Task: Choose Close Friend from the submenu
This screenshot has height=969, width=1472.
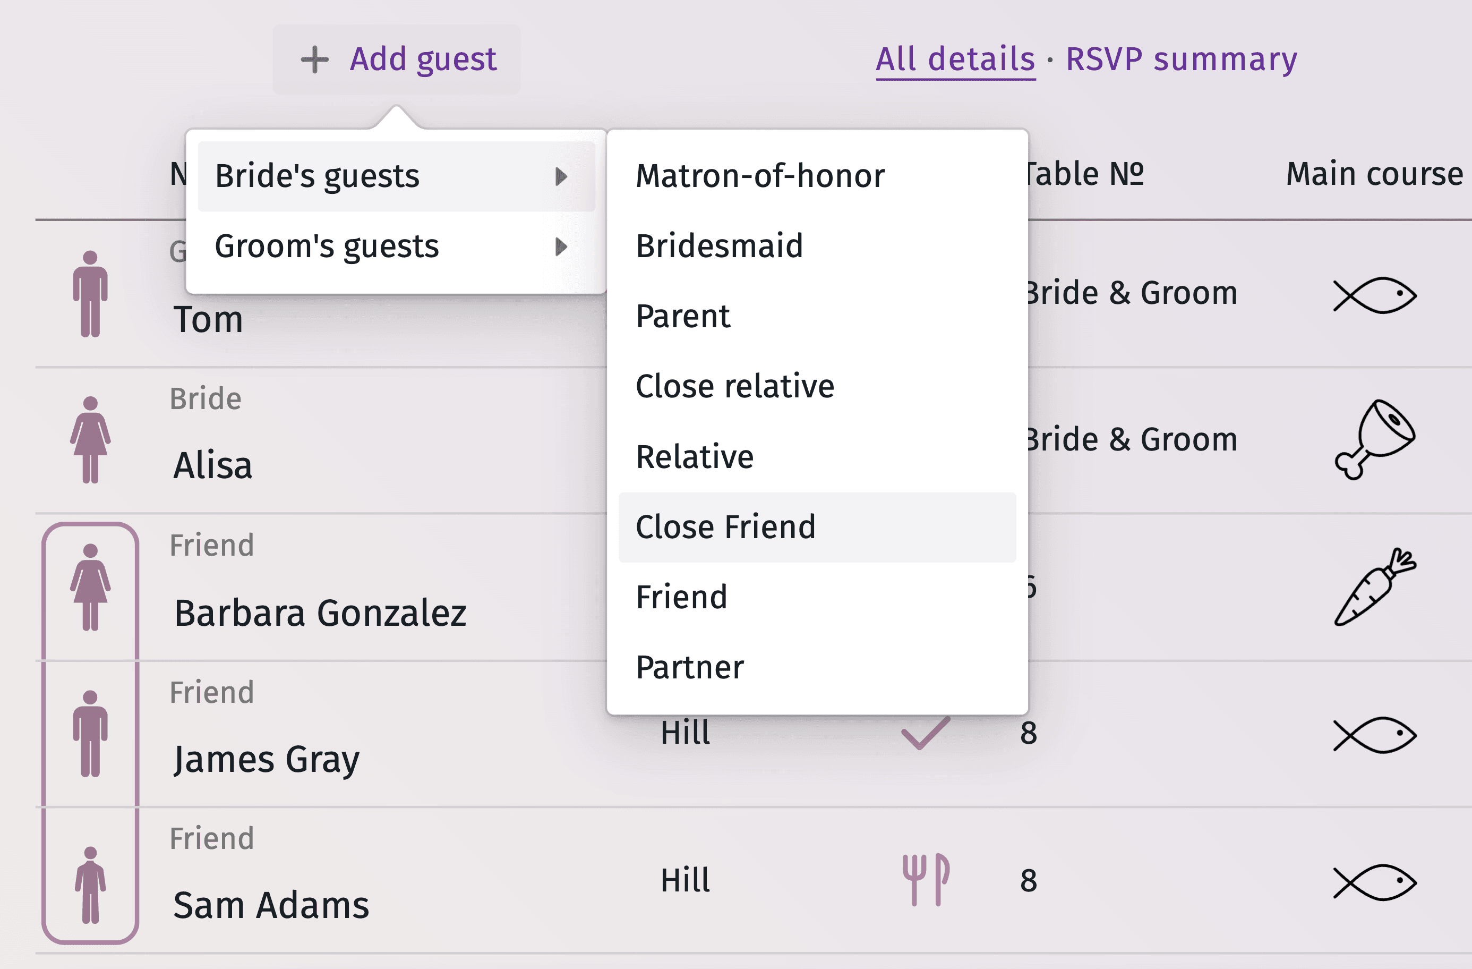Action: [726, 527]
